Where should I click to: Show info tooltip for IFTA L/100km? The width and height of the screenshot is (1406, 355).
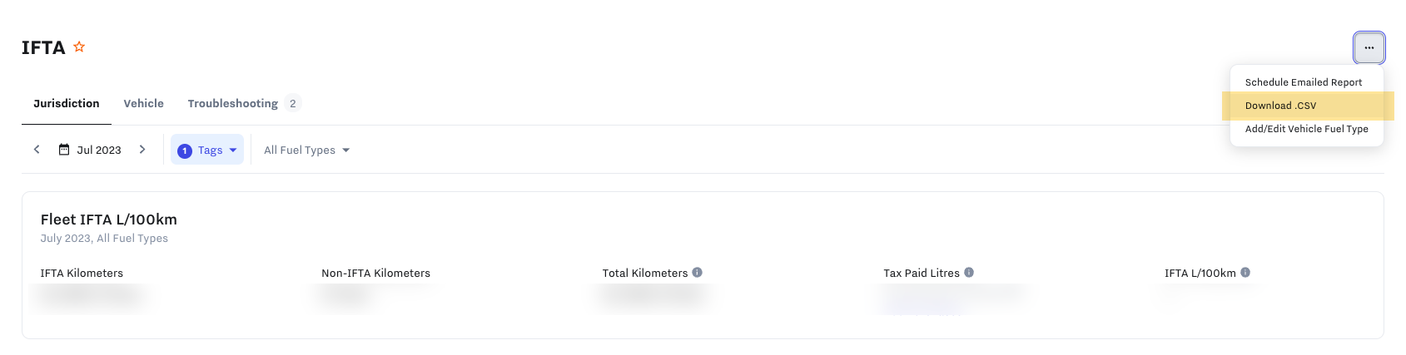(x=1245, y=272)
